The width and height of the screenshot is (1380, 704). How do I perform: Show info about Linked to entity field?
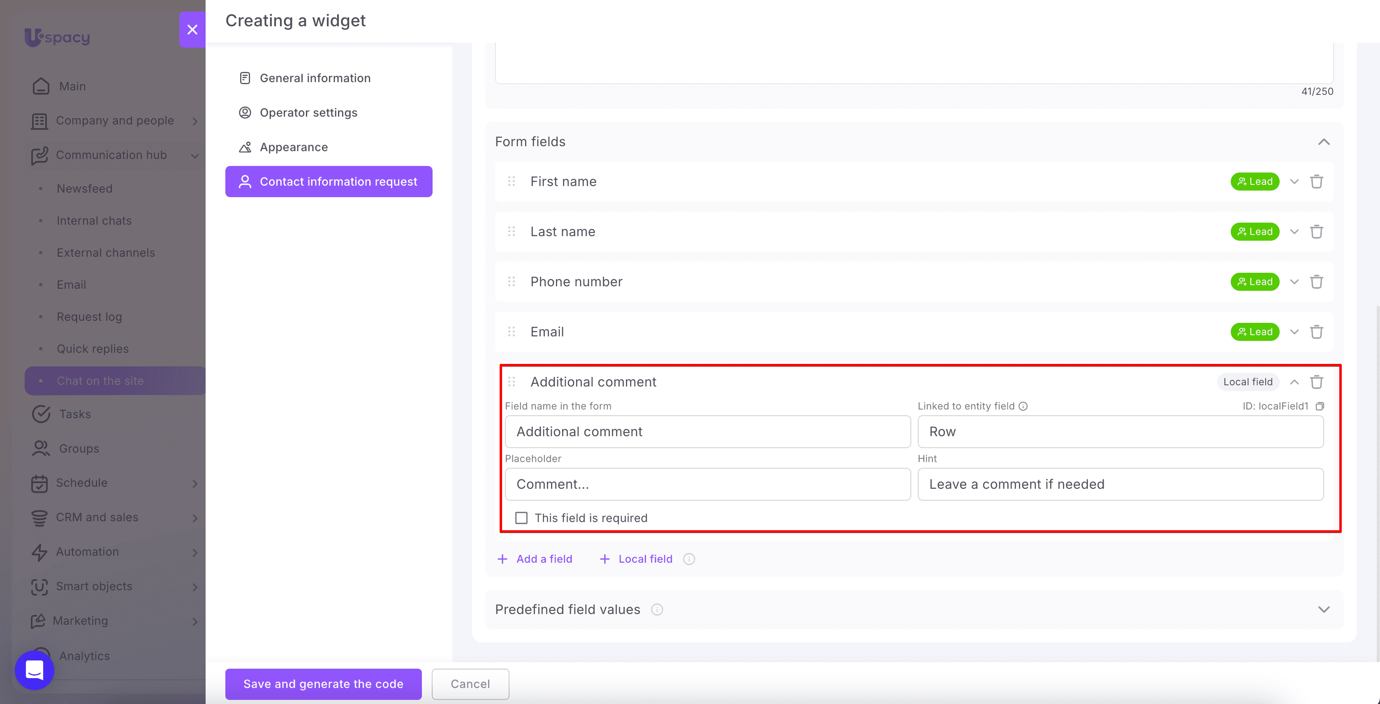(1023, 406)
